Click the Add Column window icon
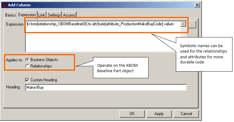 pos(5,5)
